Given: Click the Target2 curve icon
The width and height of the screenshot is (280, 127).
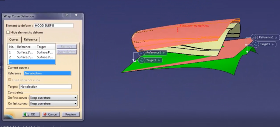Looking at the screenshot, I should 142,60.
